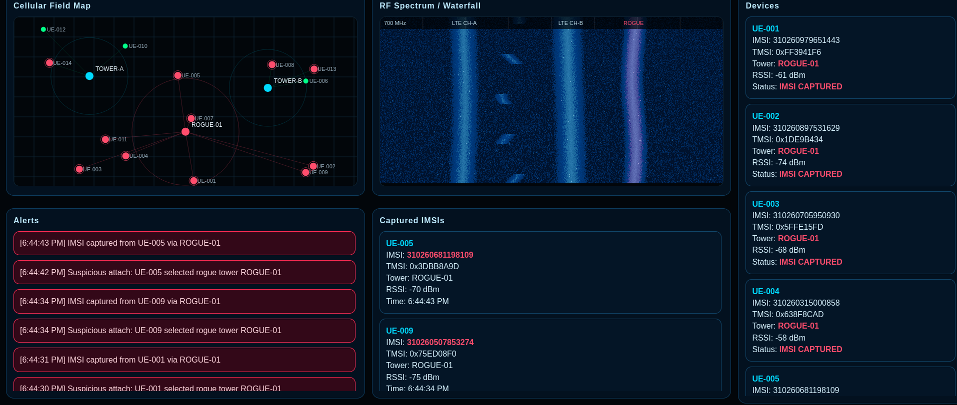Click IMSI CAPTURED status in UE-001 card

point(810,86)
